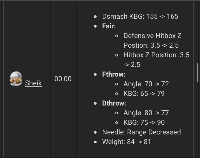Click the Needle: Range Decreased line
This screenshot has width=200, height=158.
(141, 132)
